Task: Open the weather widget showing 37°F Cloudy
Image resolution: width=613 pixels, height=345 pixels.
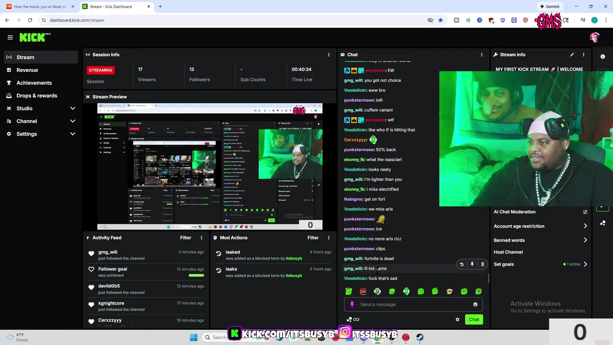Action: pyautogui.click(x=18, y=337)
